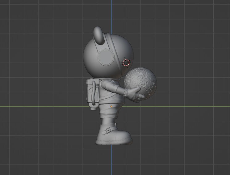
Task: Select the ear on top of helmet
Action: click(x=99, y=36)
